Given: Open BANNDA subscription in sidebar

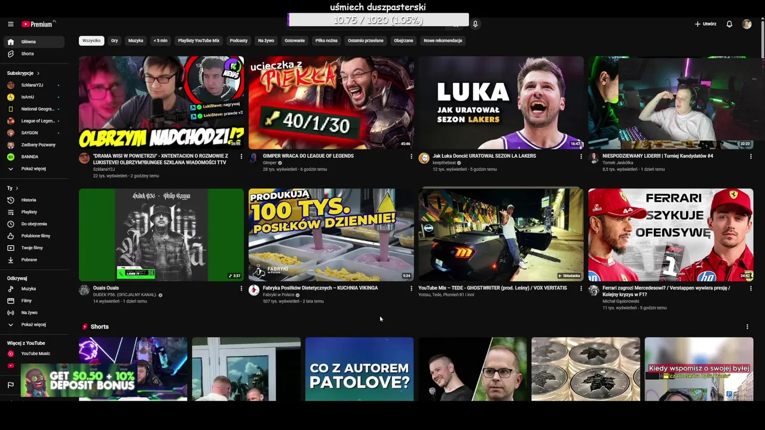Looking at the screenshot, I should coord(33,157).
